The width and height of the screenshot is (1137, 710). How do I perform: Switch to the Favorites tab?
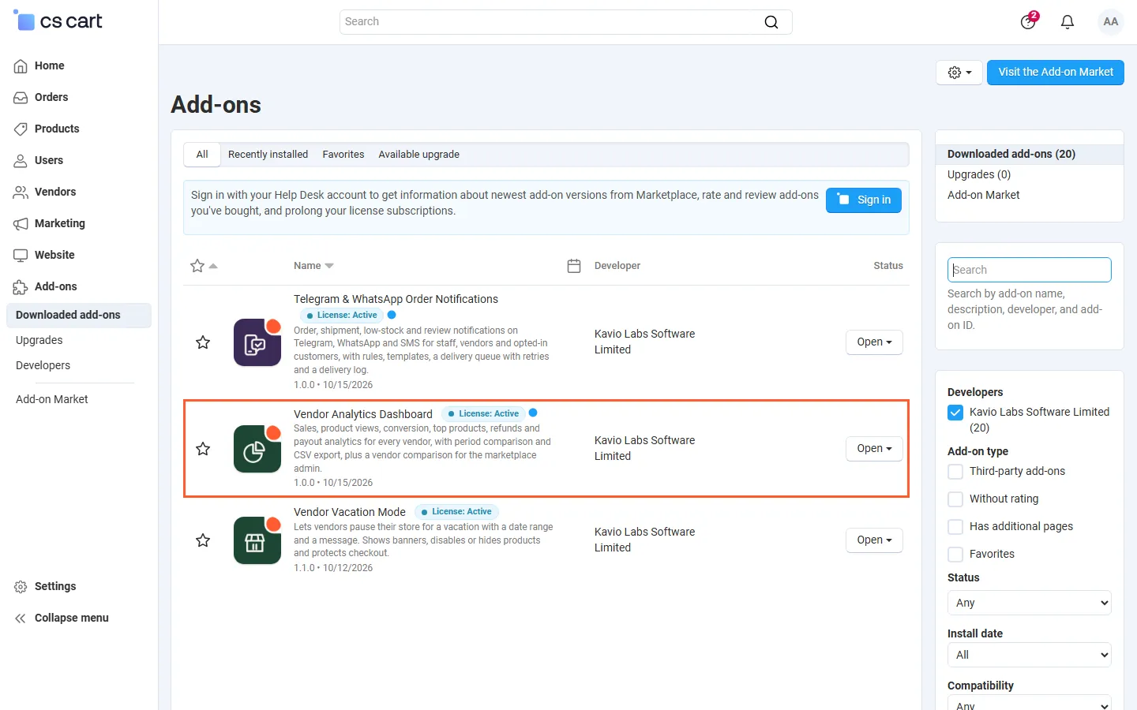343,155
